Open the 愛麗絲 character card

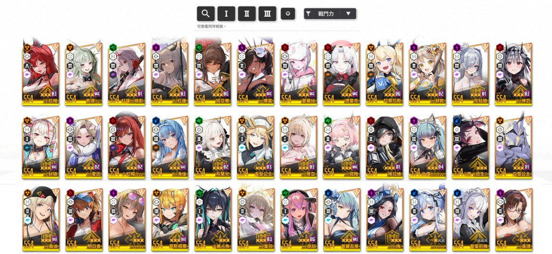point(299,74)
